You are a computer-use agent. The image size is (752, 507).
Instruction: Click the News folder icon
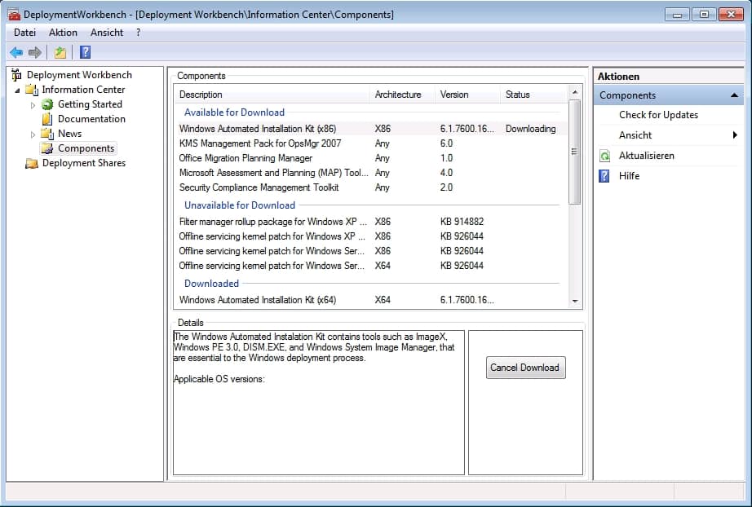[x=47, y=134]
